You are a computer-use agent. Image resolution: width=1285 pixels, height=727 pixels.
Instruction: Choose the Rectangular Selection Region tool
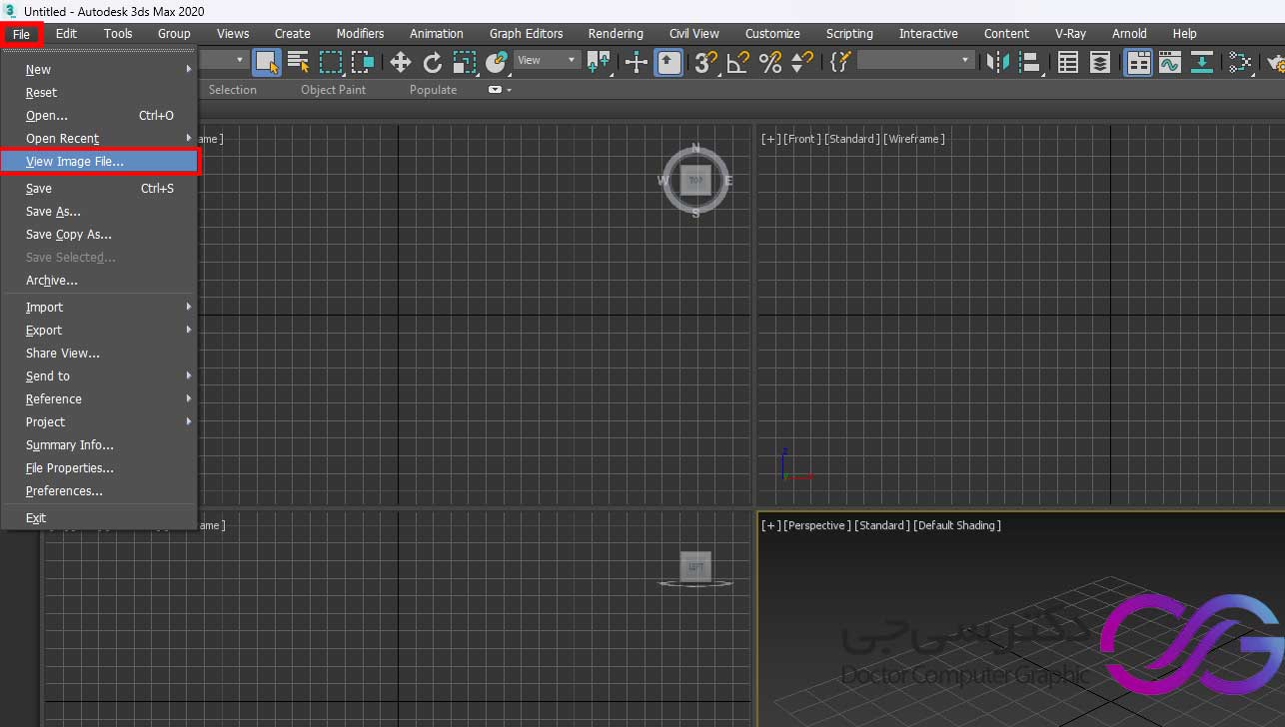point(331,62)
